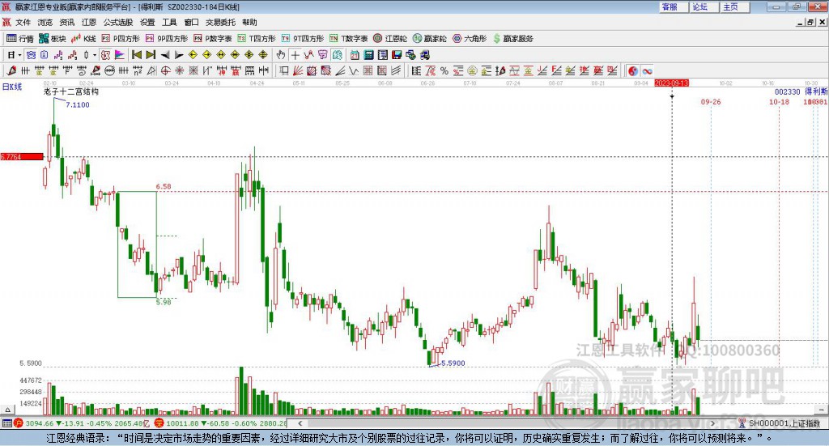Screen dimensions: 829x446
Task: Open the 行情 market quotes view
Action: coord(20,39)
